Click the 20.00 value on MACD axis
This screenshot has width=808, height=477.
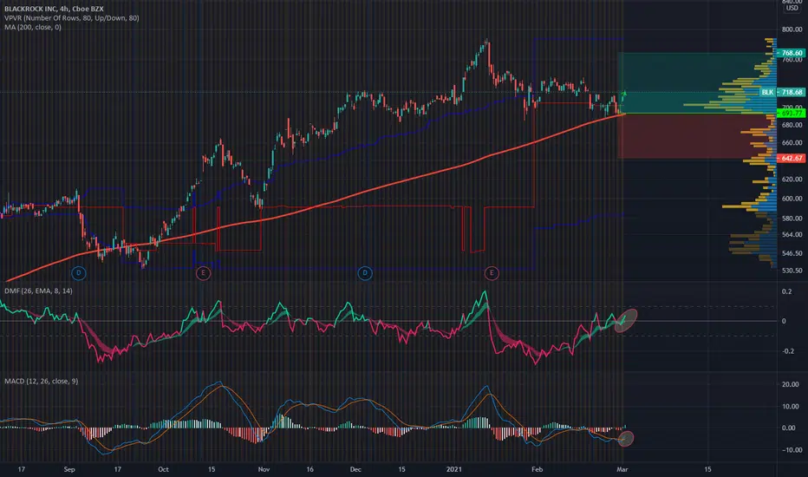pyautogui.click(x=791, y=384)
